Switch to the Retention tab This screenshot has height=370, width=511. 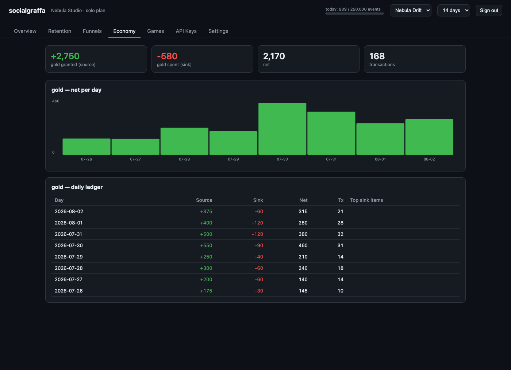[x=59, y=31]
